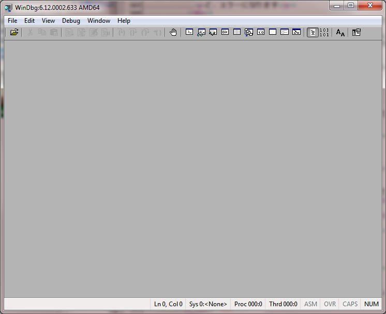Click the Cut scissors toolbar icon

click(31, 32)
